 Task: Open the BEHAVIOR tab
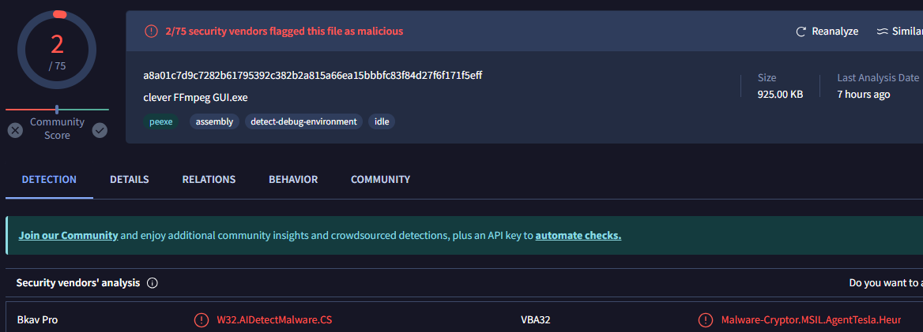point(293,180)
